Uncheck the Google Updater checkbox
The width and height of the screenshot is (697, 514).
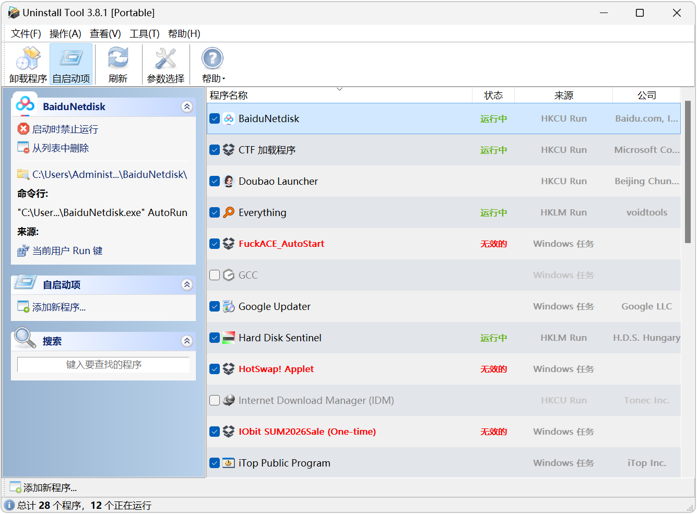pyautogui.click(x=215, y=306)
